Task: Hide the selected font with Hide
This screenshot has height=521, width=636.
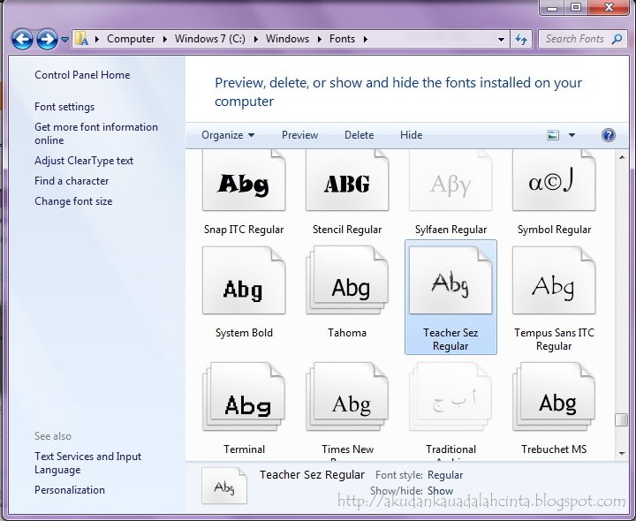Action: (411, 135)
